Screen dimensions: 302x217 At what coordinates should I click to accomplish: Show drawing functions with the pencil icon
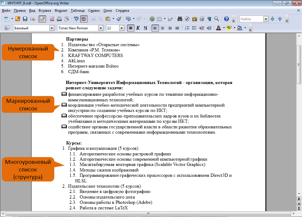(170, 19)
